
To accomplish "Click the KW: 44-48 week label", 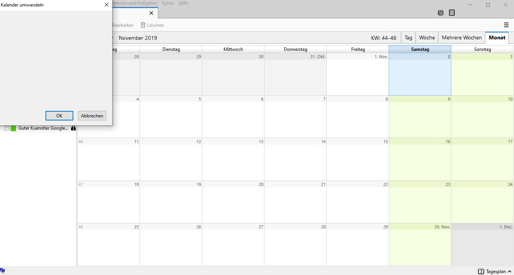I will point(384,38).
